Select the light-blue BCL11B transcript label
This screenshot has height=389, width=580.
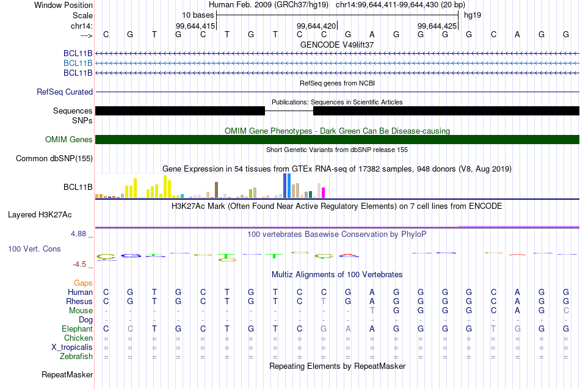(x=78, y=63)
